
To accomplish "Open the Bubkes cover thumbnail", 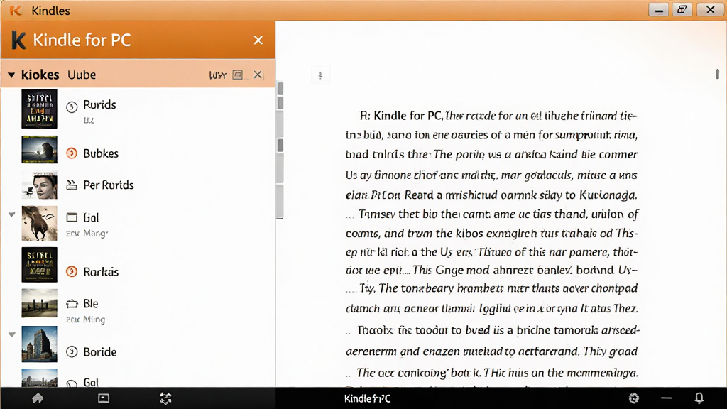I will tap(40, 149).
